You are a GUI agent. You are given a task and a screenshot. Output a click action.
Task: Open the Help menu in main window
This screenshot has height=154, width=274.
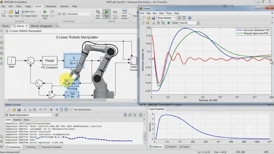pyautogui.click(x=75, y=6)
